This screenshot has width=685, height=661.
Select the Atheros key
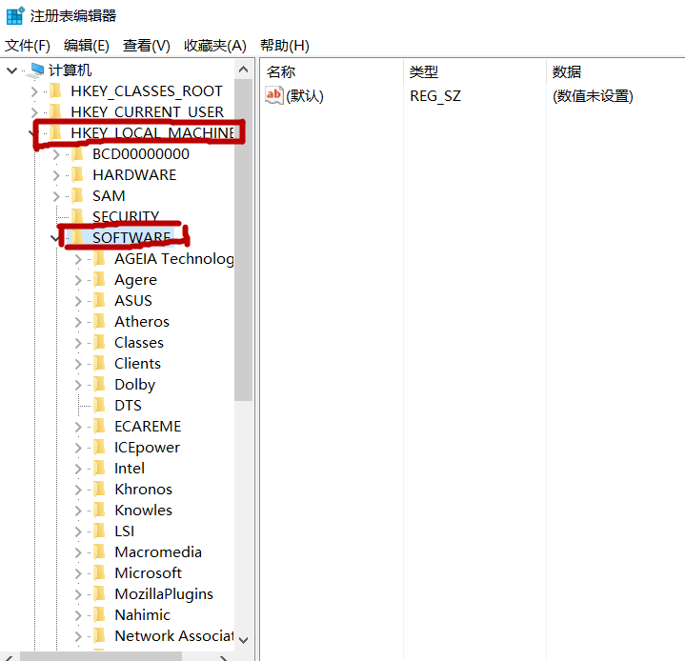(142, 322)
